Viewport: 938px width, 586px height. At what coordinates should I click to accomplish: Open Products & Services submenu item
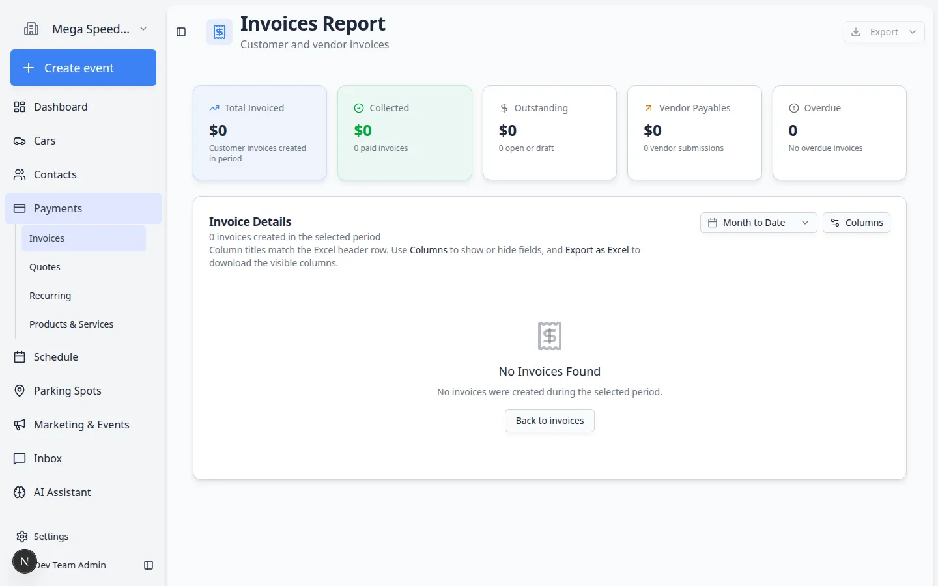click(83, 324)
